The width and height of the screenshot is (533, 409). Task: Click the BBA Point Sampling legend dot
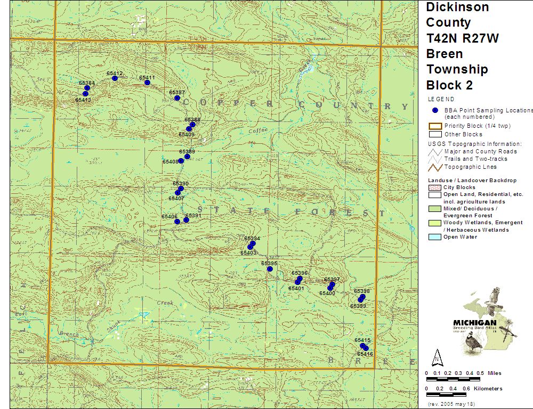435,110
